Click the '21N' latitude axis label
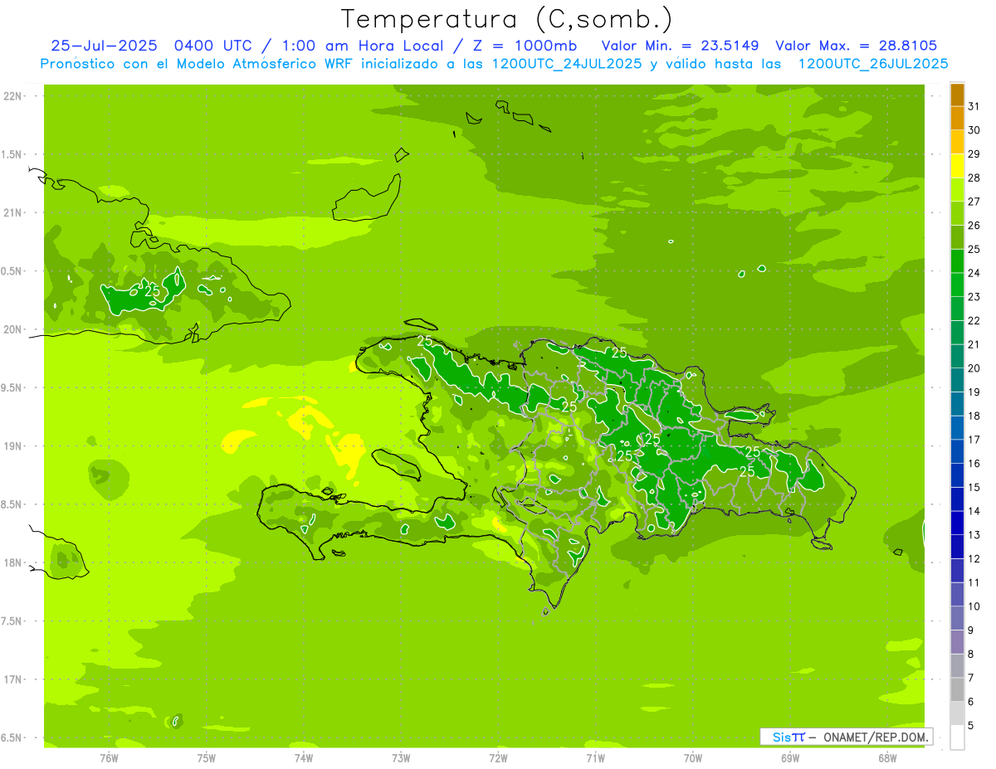 pos(12,212)
